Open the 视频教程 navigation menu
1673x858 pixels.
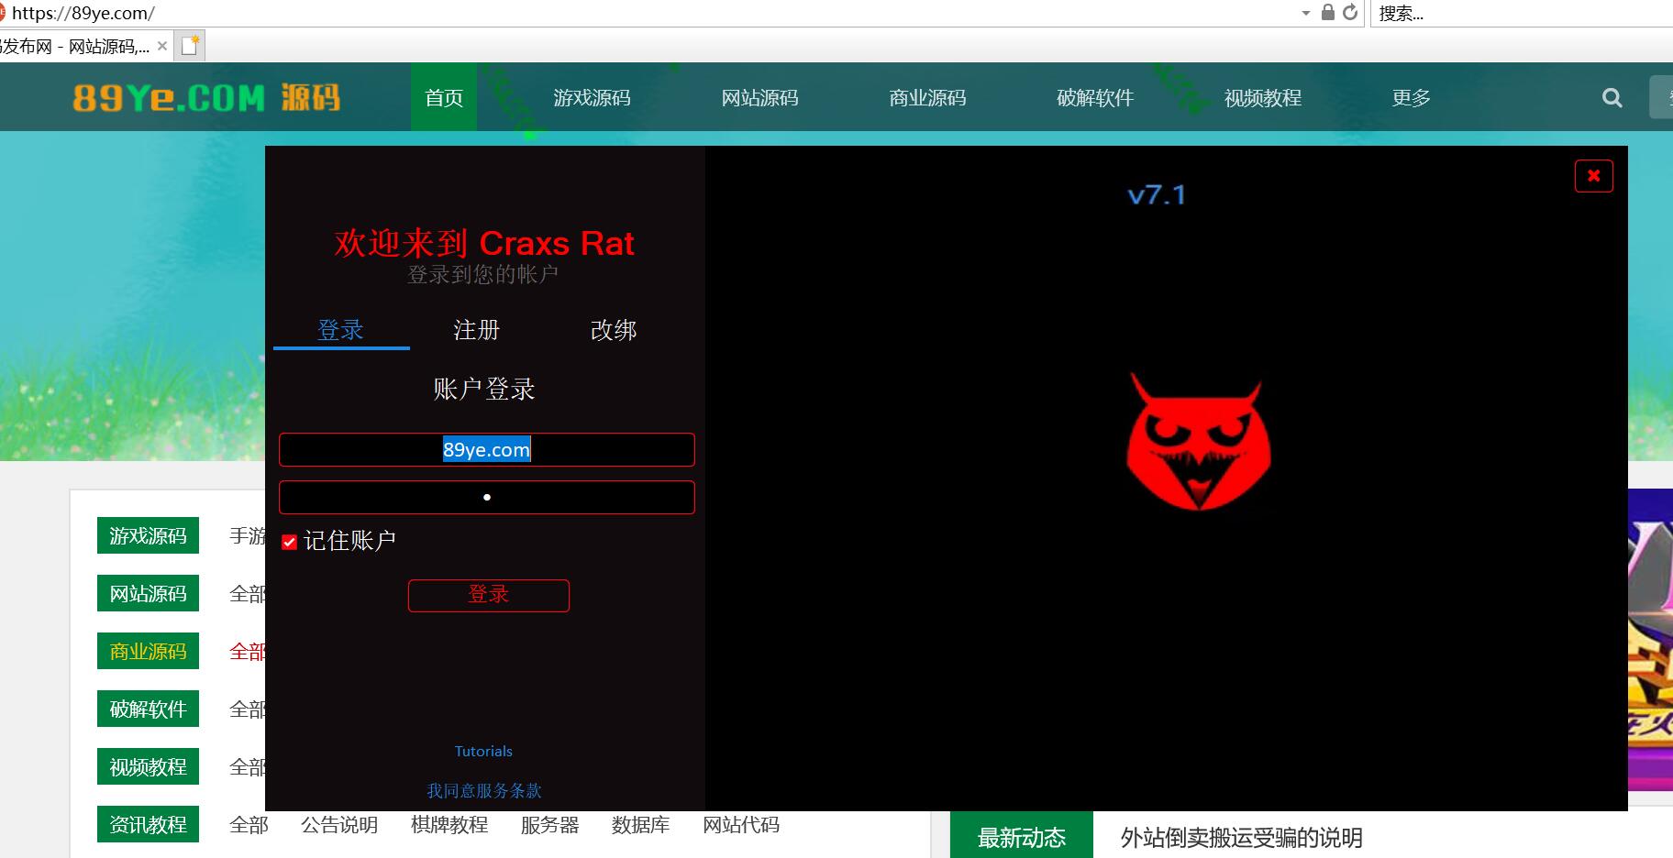(1264, 98)
